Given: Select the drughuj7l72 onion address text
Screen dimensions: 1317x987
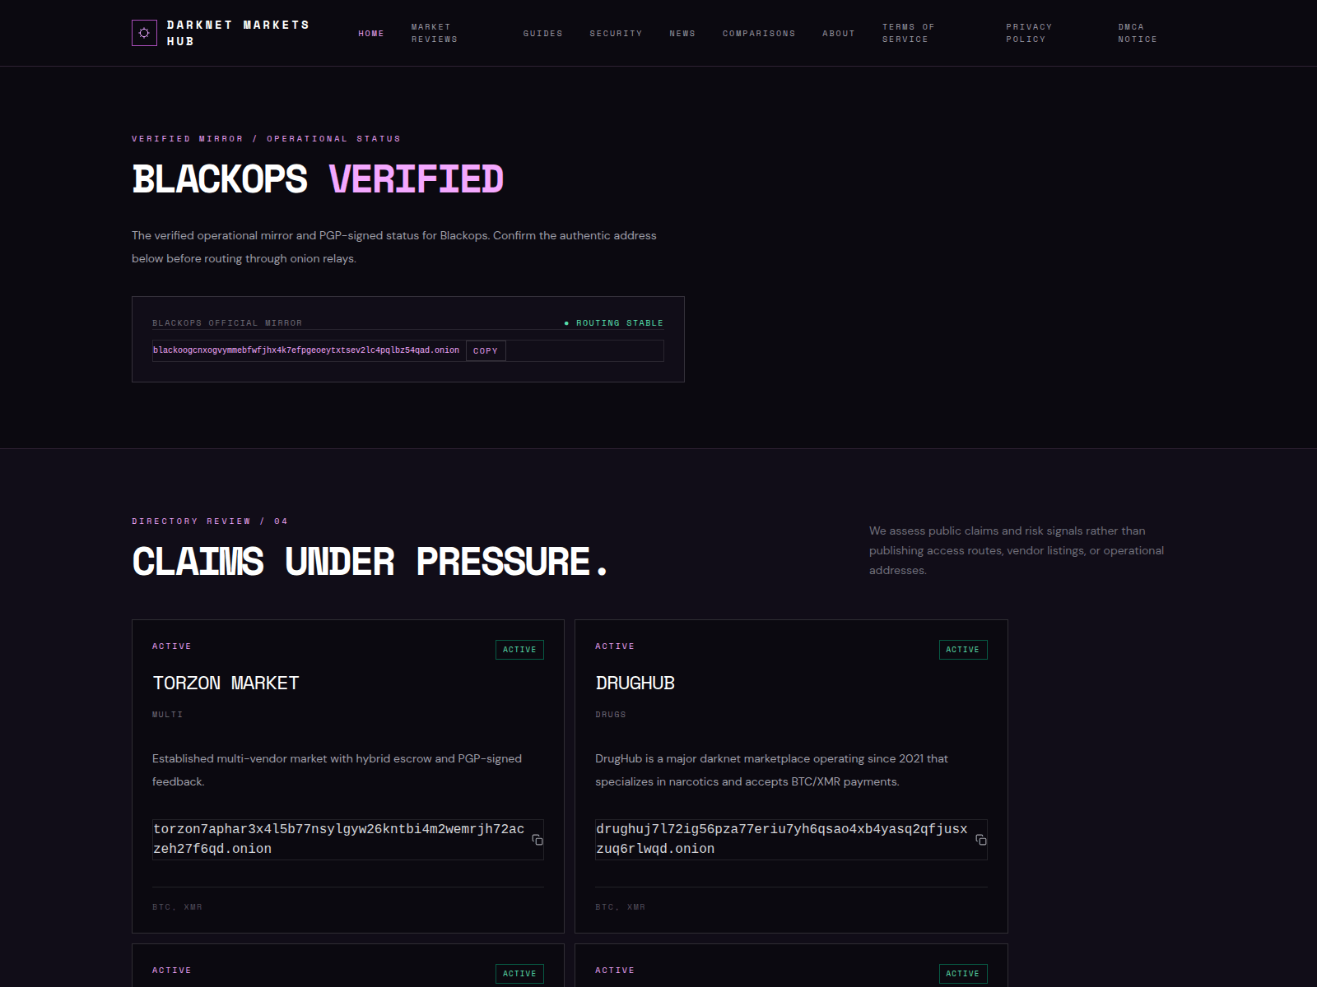Looking at the screenshot, I should click(x=782, y=839).
